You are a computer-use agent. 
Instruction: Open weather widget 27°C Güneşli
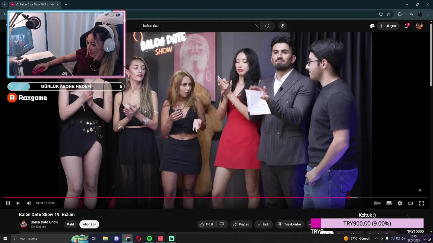tap(357, 239)
